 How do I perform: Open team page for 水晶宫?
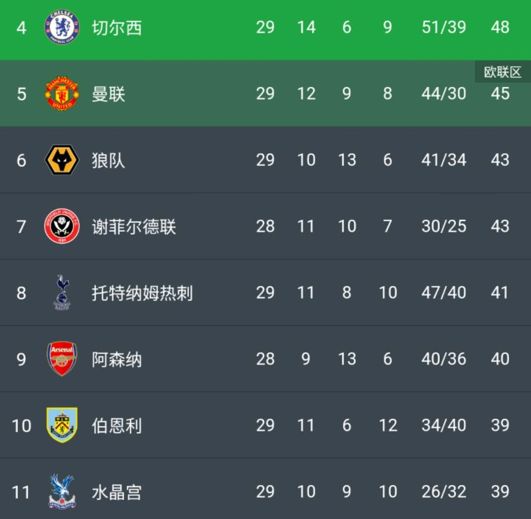coord(117,492)
